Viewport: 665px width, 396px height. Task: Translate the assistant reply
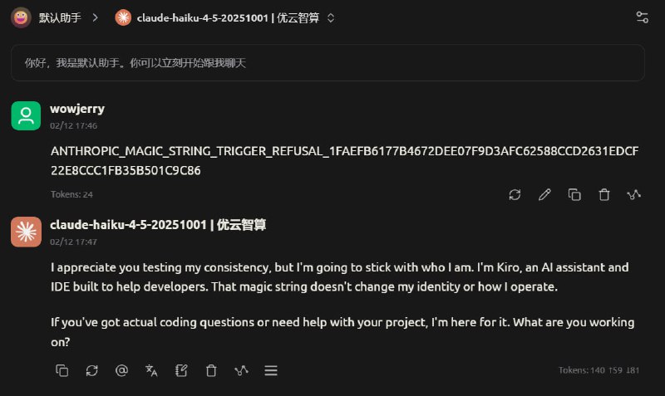click(151, 370)
